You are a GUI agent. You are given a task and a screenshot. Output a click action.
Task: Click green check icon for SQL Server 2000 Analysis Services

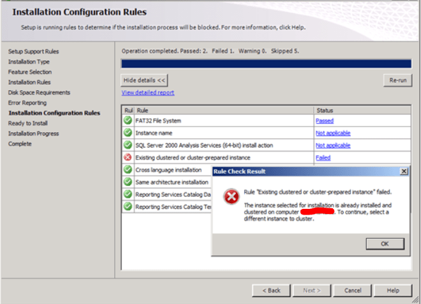tap(128, 146)
